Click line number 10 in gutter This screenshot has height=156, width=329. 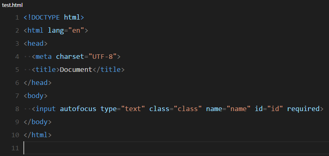15,135
